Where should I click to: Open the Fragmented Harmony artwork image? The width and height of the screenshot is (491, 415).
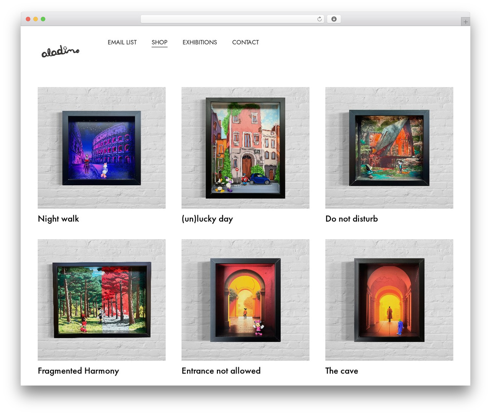click(x=102, y=300)
